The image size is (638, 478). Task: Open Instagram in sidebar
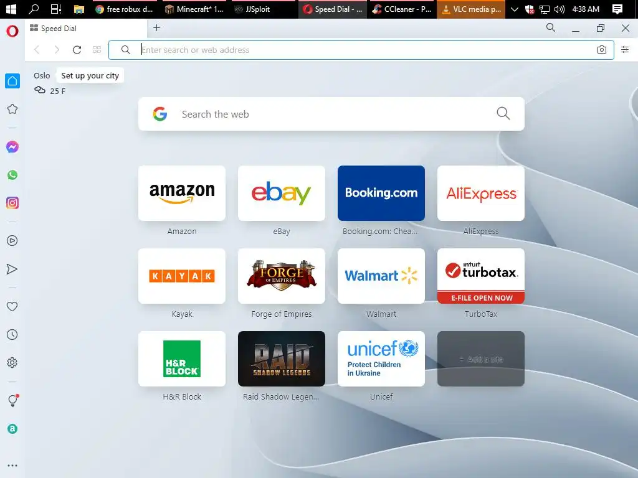(x=12, y=203)
